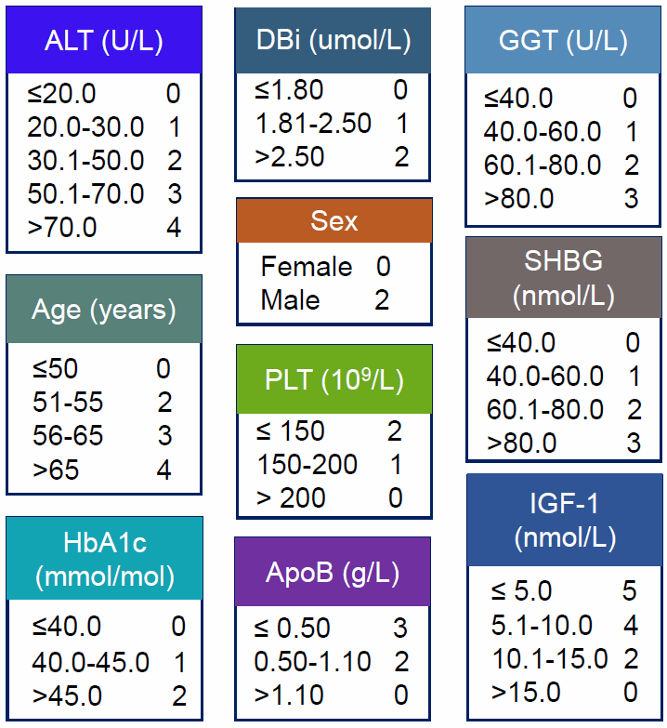The height and width of the screenshot is (728, 667).
Task: Click the Age (years) header
Action: 104,309
